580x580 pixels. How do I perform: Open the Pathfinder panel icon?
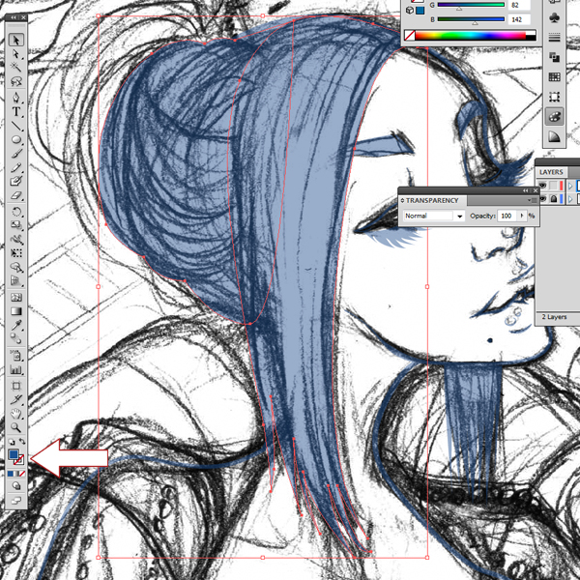(x=554, y=57)
